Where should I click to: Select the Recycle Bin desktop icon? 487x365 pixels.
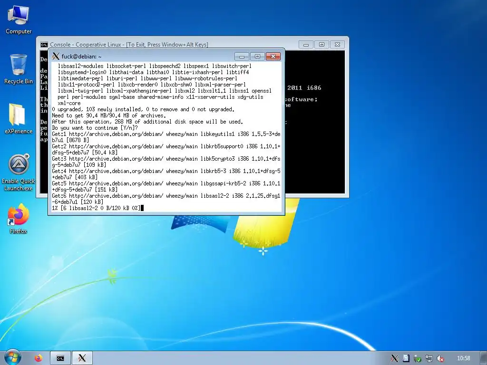[19, 69]
